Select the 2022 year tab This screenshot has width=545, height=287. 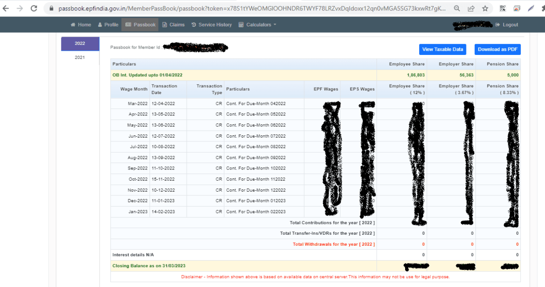(x=80, y=44)
